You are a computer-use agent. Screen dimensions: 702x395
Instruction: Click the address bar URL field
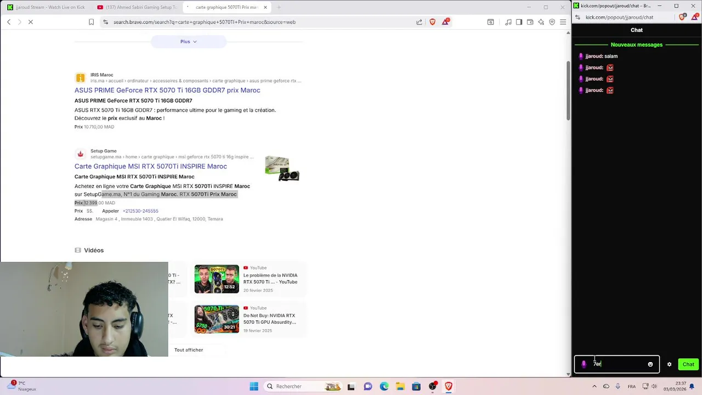[258, 22]
